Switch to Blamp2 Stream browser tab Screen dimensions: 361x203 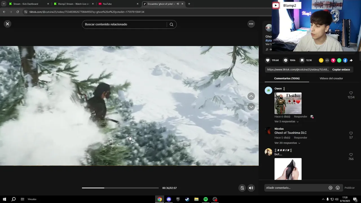pos(73,4)
